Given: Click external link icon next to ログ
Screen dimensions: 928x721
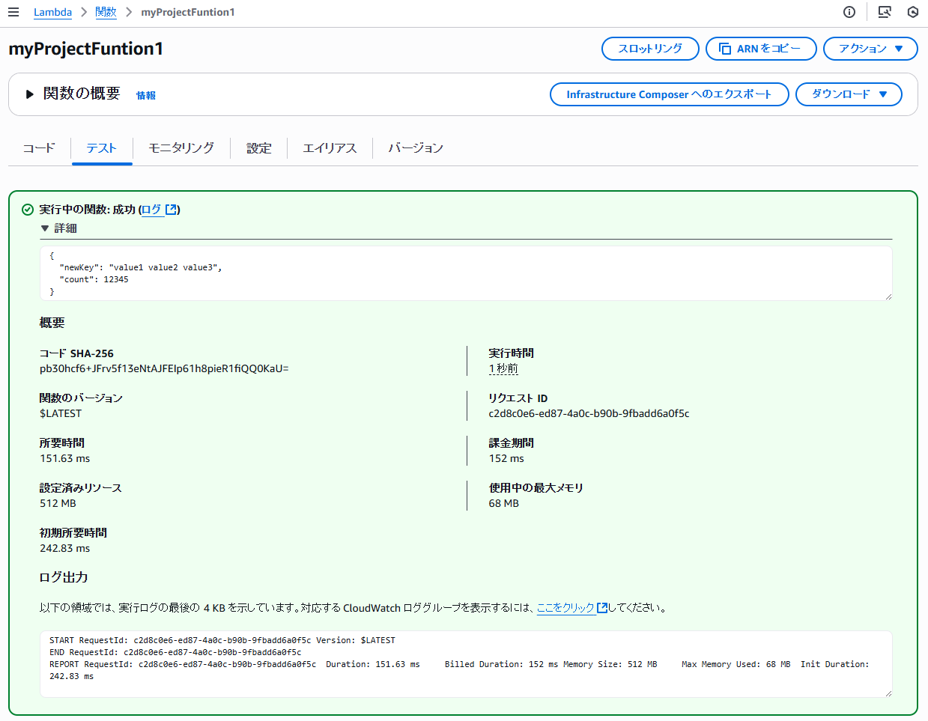Looking at the screenshot, I should (171, 210).
